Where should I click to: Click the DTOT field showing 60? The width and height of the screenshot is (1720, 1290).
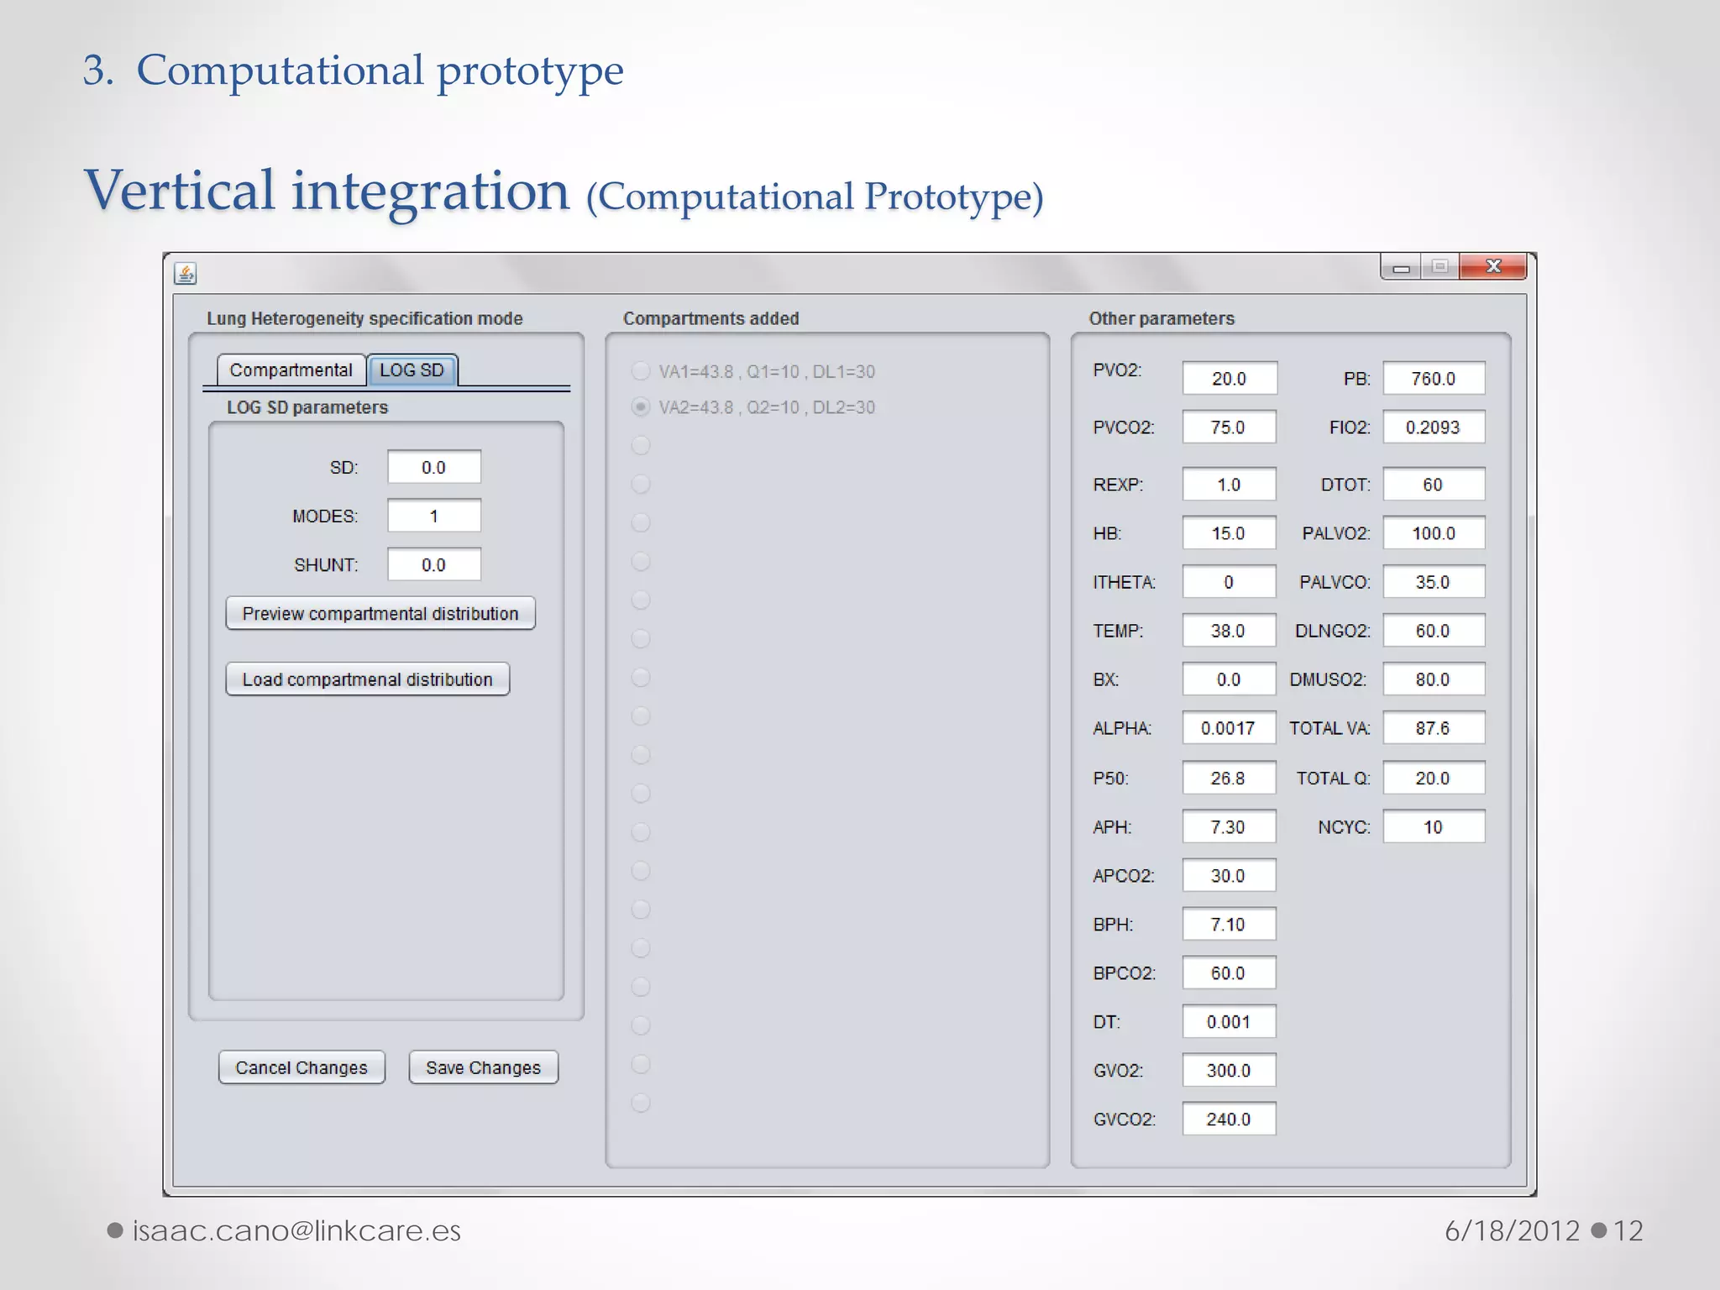point(1434,484)
